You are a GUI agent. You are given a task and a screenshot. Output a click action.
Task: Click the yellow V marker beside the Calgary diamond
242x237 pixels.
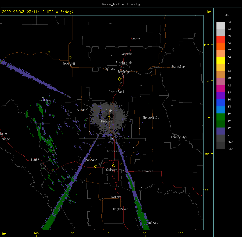(120, 164)
